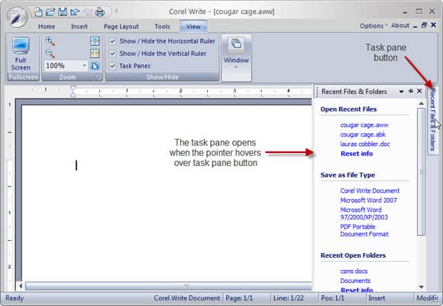The height and width of the screenshot is (306, 443).
Task: Click the Corel Write Document status entry
Action: (187, 298)
